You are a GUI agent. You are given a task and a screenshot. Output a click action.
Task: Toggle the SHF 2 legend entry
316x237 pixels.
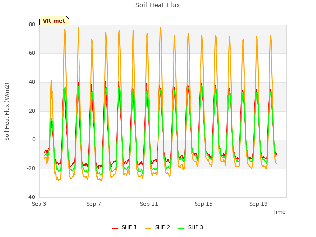[158, 227]
